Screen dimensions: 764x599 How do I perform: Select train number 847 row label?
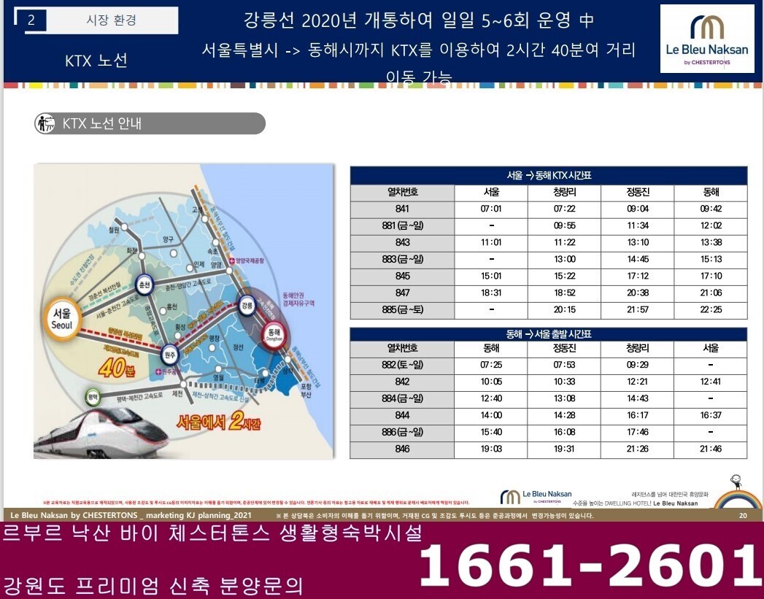point(403,293)
